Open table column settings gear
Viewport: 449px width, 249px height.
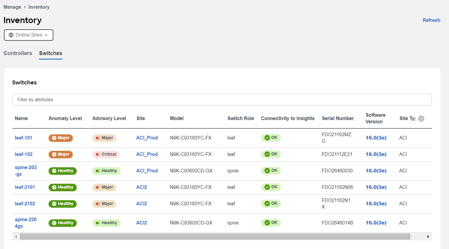pyautogui.click(x=421, y=119)
